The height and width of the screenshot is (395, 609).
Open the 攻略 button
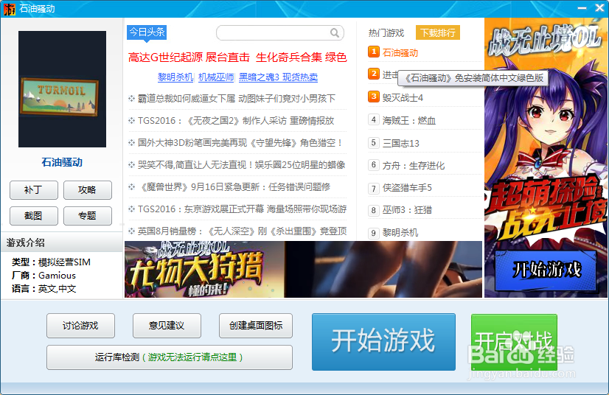(88, 190)
